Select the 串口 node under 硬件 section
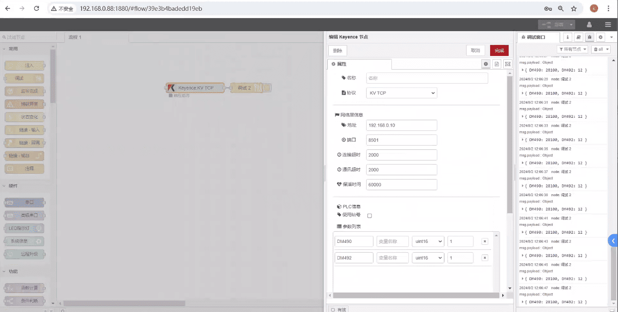The height and width of the screenshot is (312, 618). tap(24, 202)
